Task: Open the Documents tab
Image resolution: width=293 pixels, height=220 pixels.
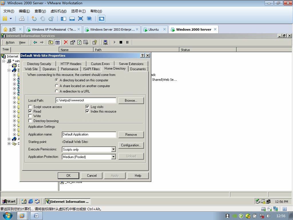Action: [138, 69]
